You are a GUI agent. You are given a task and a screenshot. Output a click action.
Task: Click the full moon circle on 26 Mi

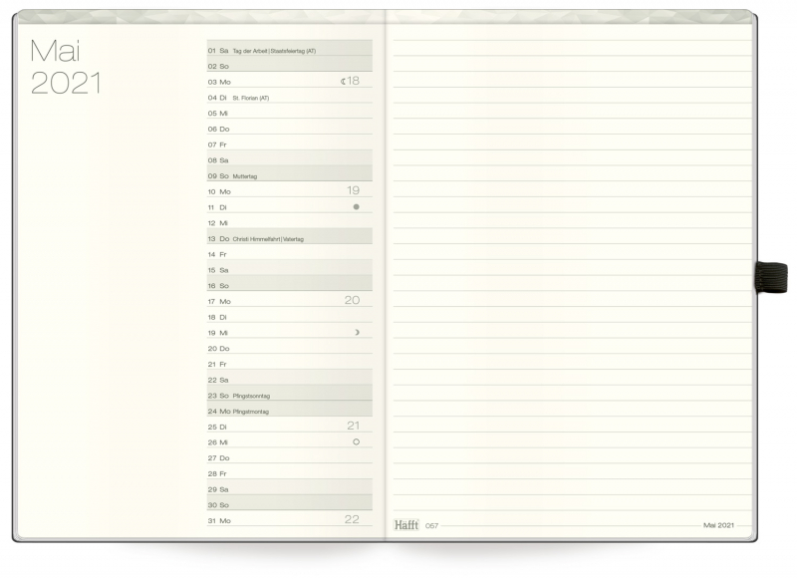[356, 440]
